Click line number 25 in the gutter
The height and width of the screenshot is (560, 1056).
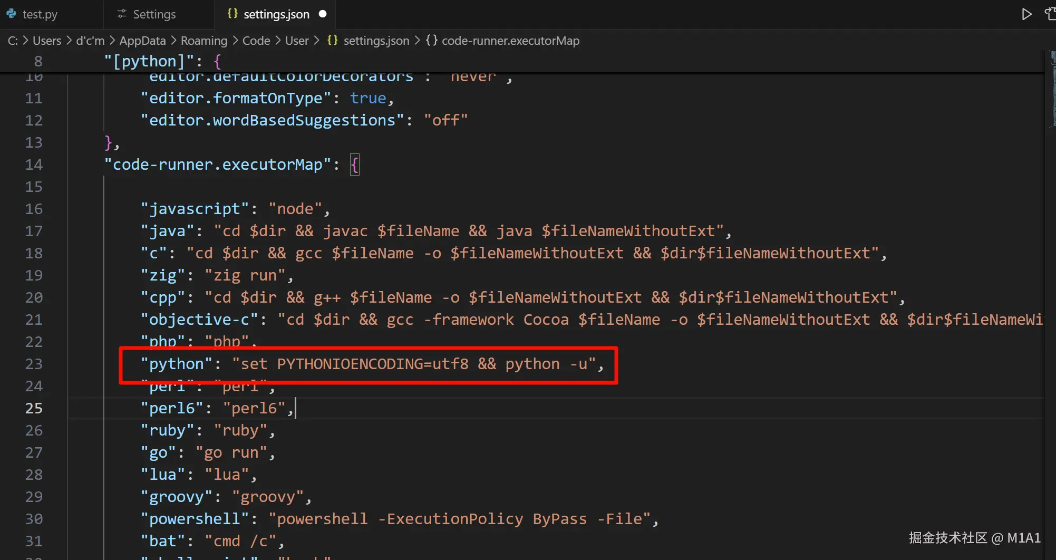pyautogui.click(x=34, y=408)
